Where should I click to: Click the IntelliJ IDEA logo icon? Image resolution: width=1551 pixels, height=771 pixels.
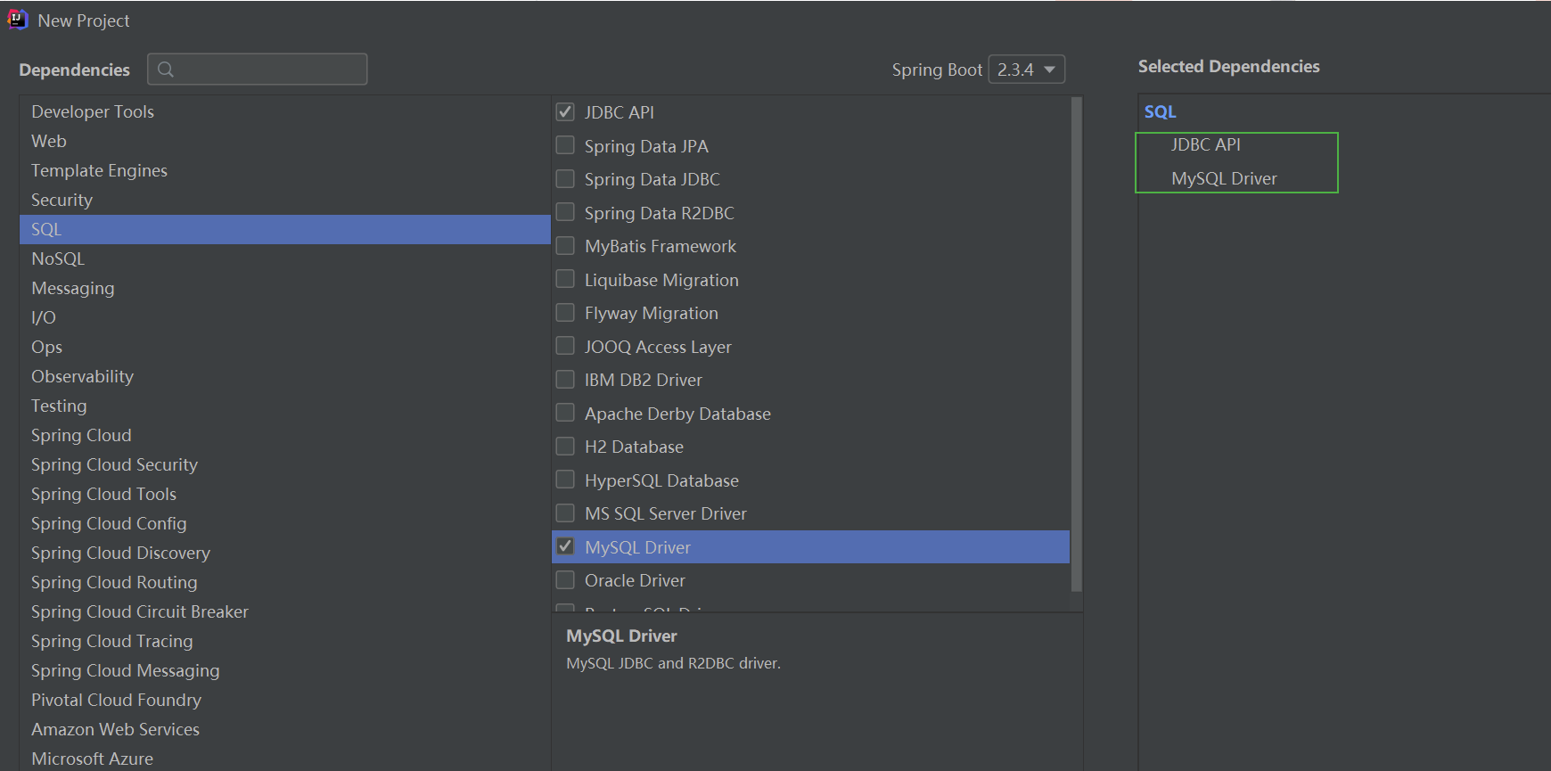tap(17, 20)
